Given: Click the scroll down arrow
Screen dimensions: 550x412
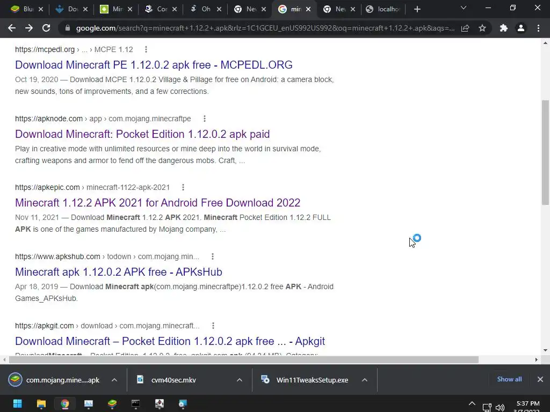Looking at the screenshot, I should pyautogui.click(x=545, y=350).
